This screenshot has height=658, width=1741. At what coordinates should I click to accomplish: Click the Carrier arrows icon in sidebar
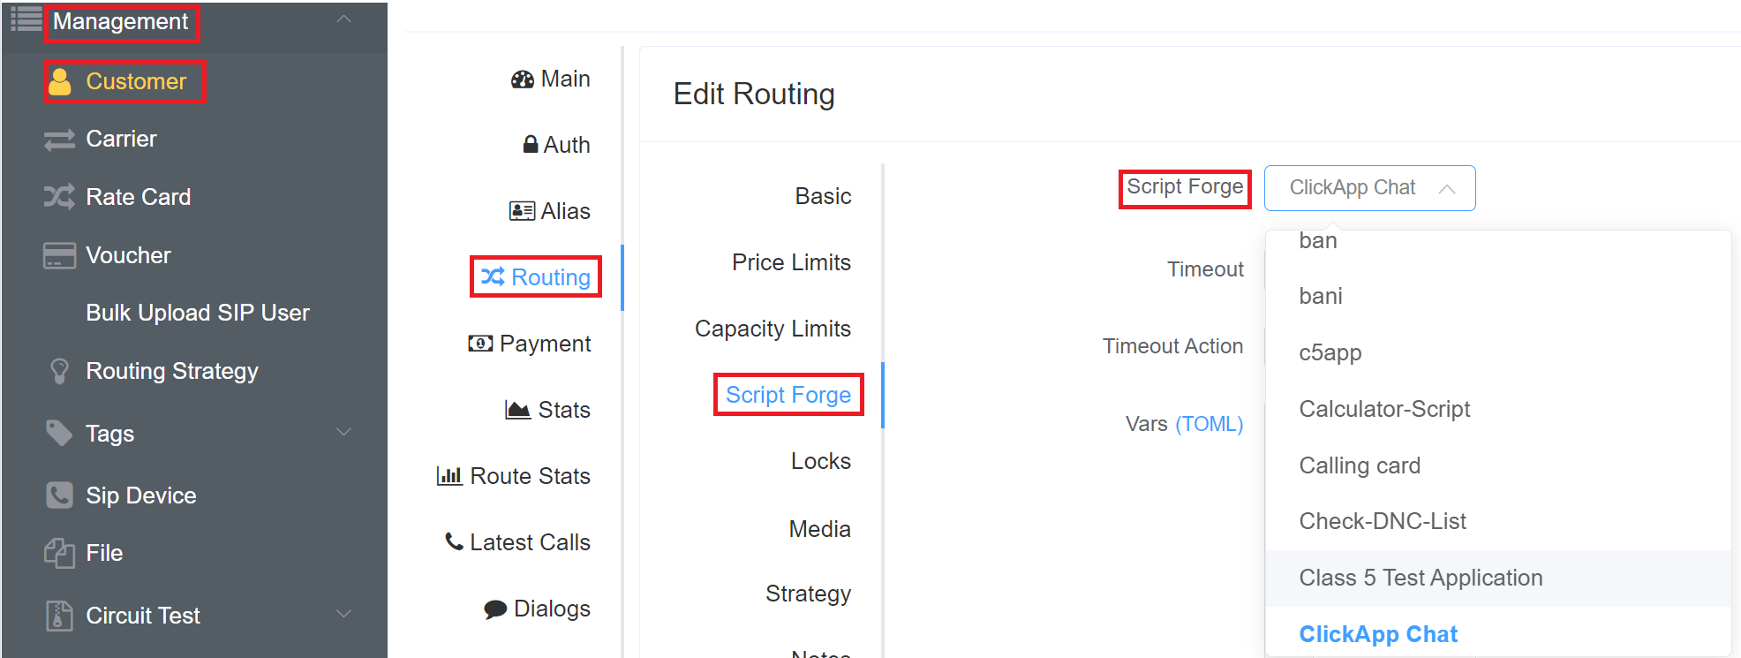59,140
